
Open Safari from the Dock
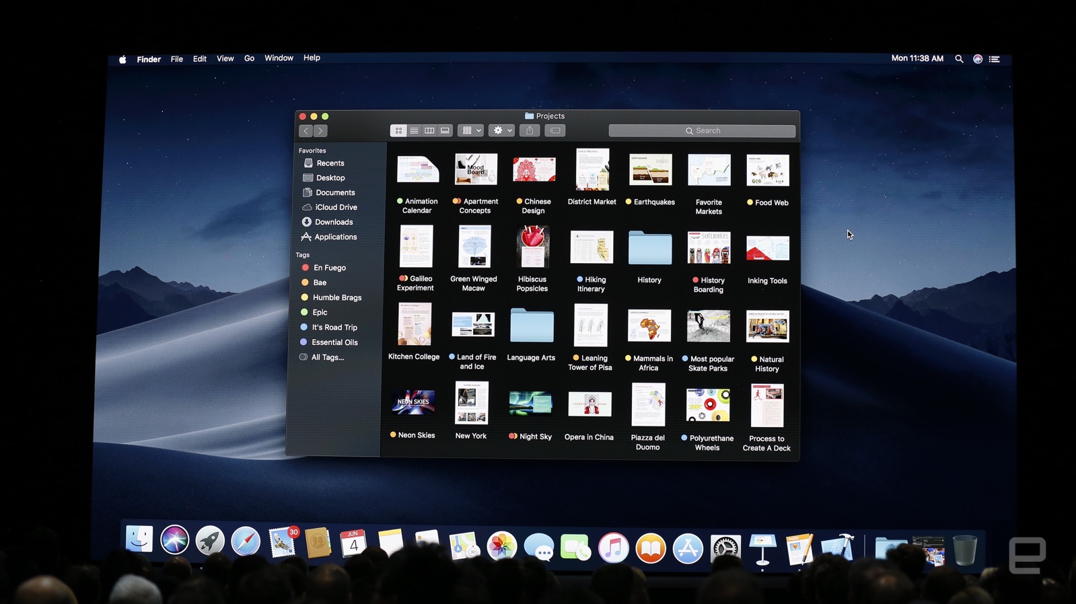[246, 541]
